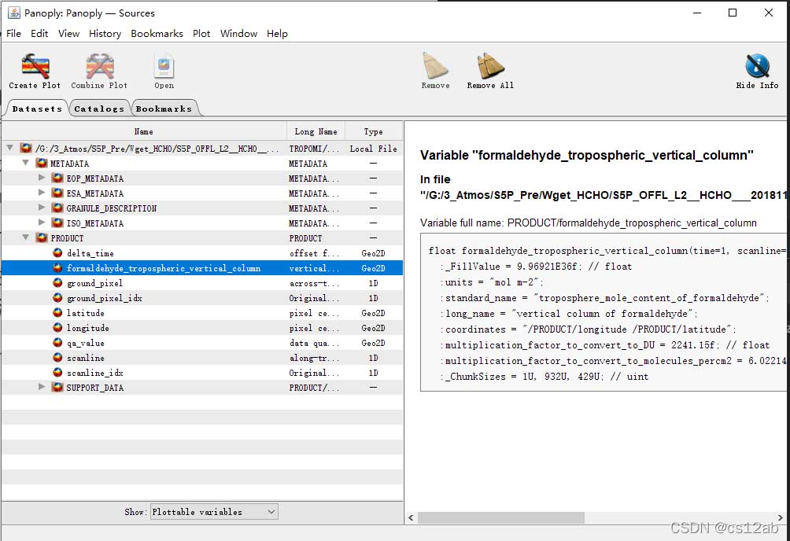Click the longitude variable globe icon
Screen dimensions: 790x541
coord(57,327)
